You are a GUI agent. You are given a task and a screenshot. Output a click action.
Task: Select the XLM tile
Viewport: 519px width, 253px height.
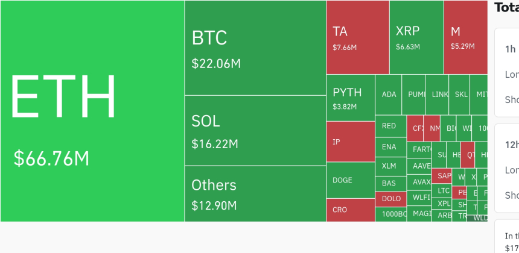[x=389, y=166]
